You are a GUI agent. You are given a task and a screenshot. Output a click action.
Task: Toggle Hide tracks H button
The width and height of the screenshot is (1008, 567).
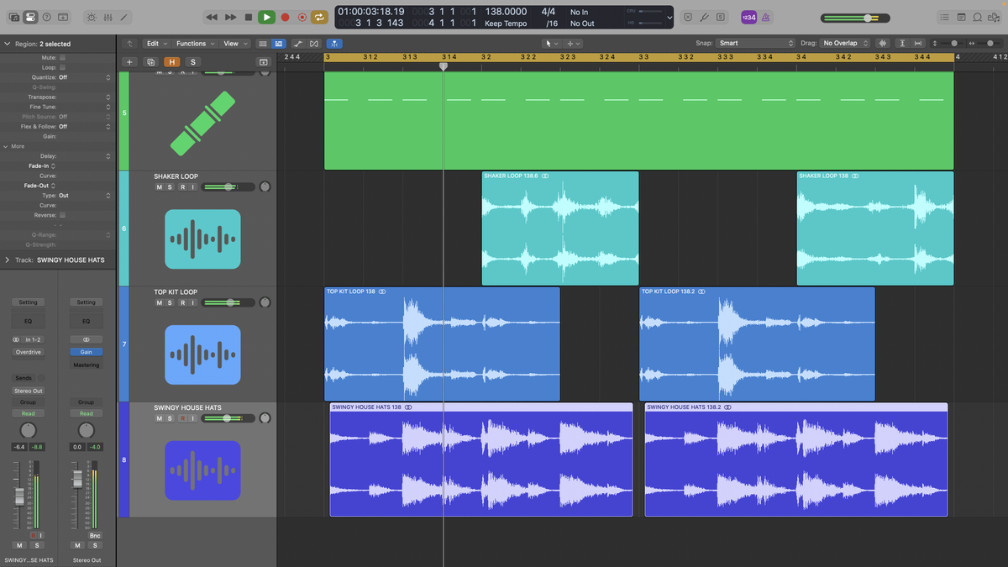[172, 62]
